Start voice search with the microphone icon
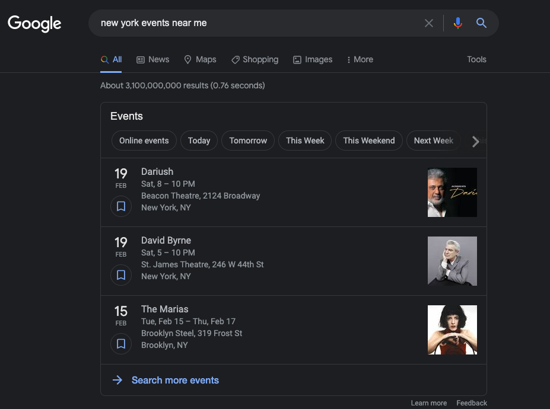Screen dimensions: 550x409 (458, 23)
